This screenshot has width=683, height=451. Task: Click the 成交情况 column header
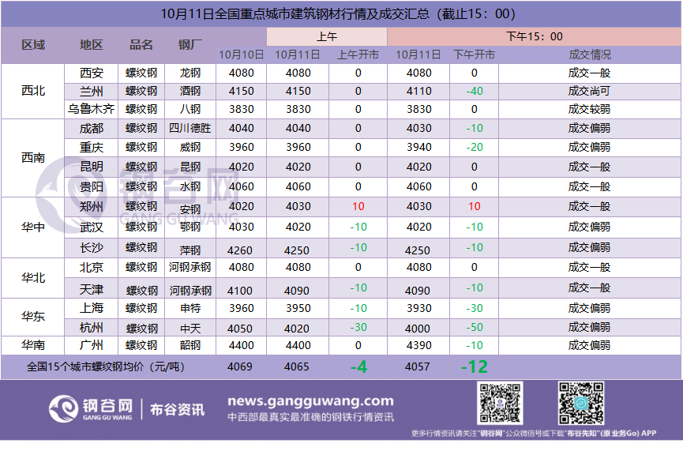coord(590,55)
